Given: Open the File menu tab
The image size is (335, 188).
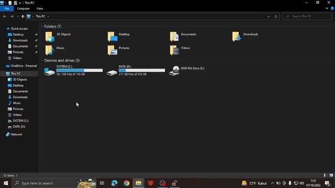Looking at the screenshot, I should point(7,8).
